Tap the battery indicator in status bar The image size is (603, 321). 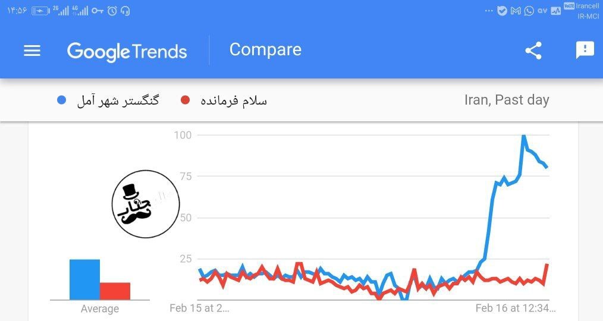coord(40,11)
